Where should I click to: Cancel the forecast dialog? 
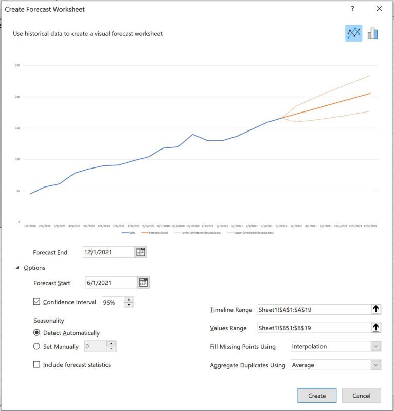[362, 395]
